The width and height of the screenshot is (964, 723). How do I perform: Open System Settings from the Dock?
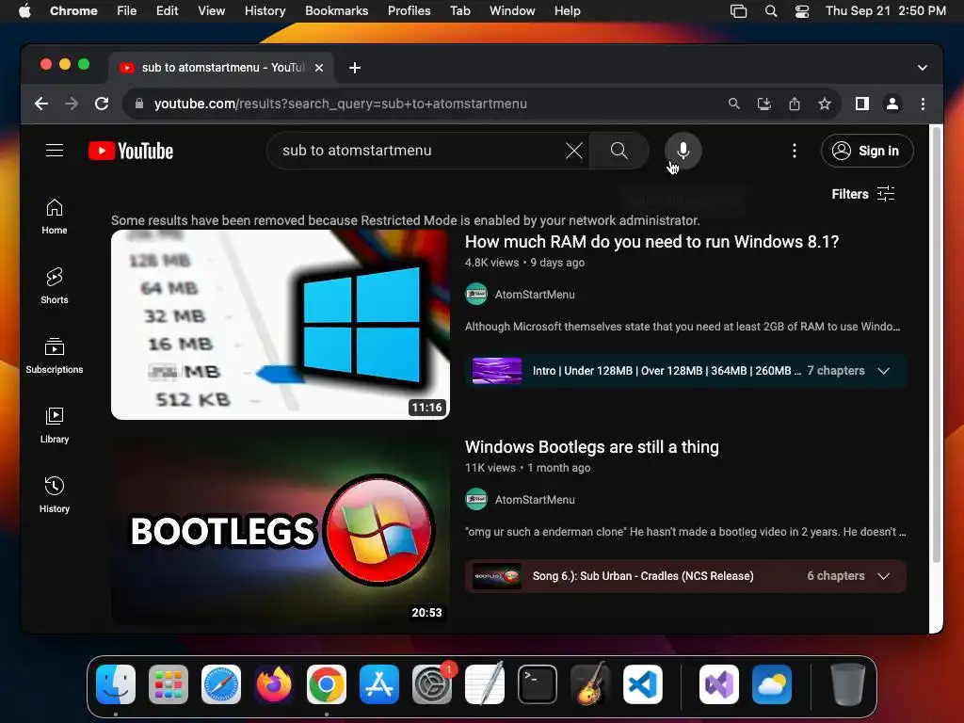tap(431, 684)
